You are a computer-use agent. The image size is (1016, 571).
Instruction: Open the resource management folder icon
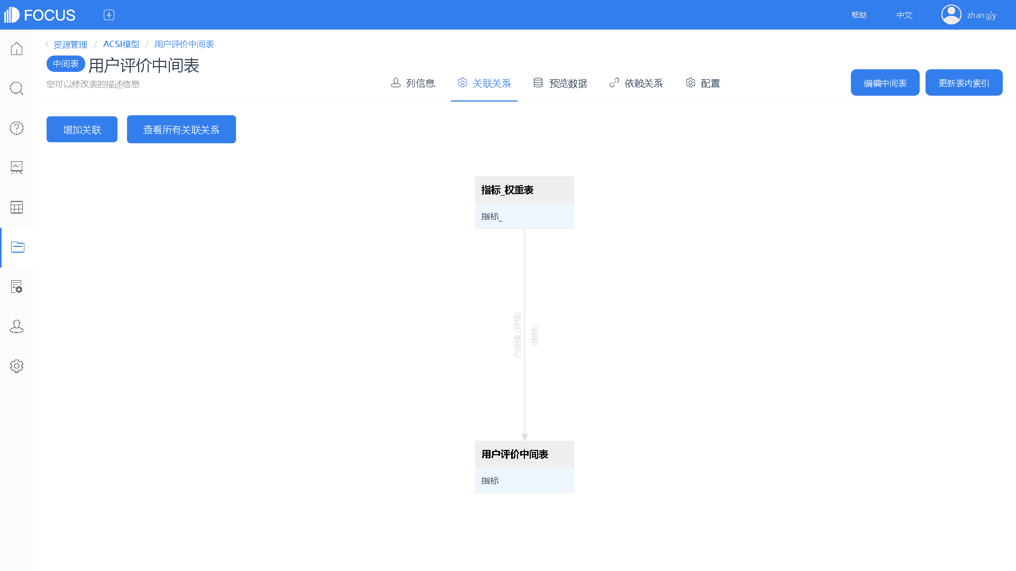[x=17, y=247]
